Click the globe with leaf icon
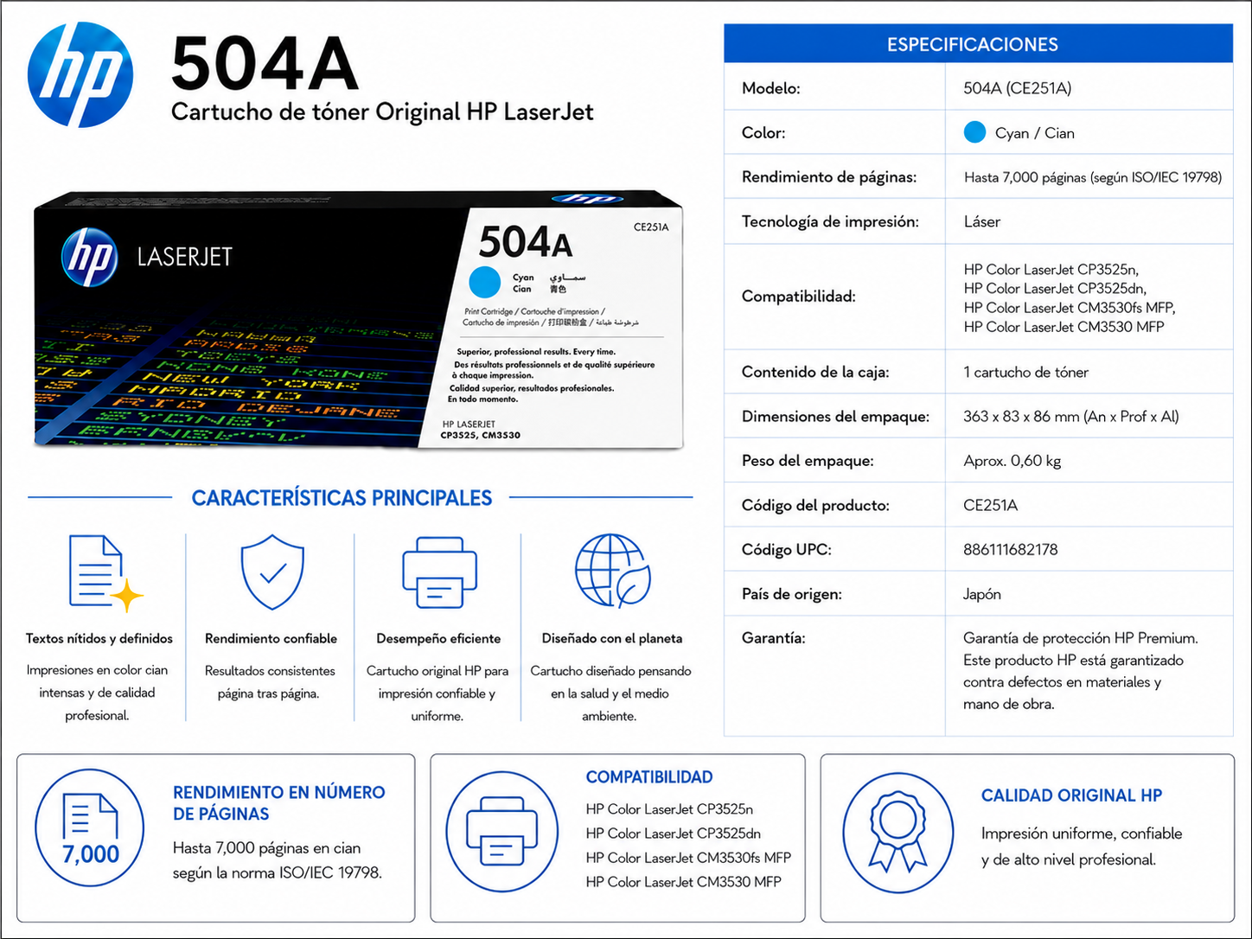The height and width of the screenshot is (939, 1252). (613, 571)
